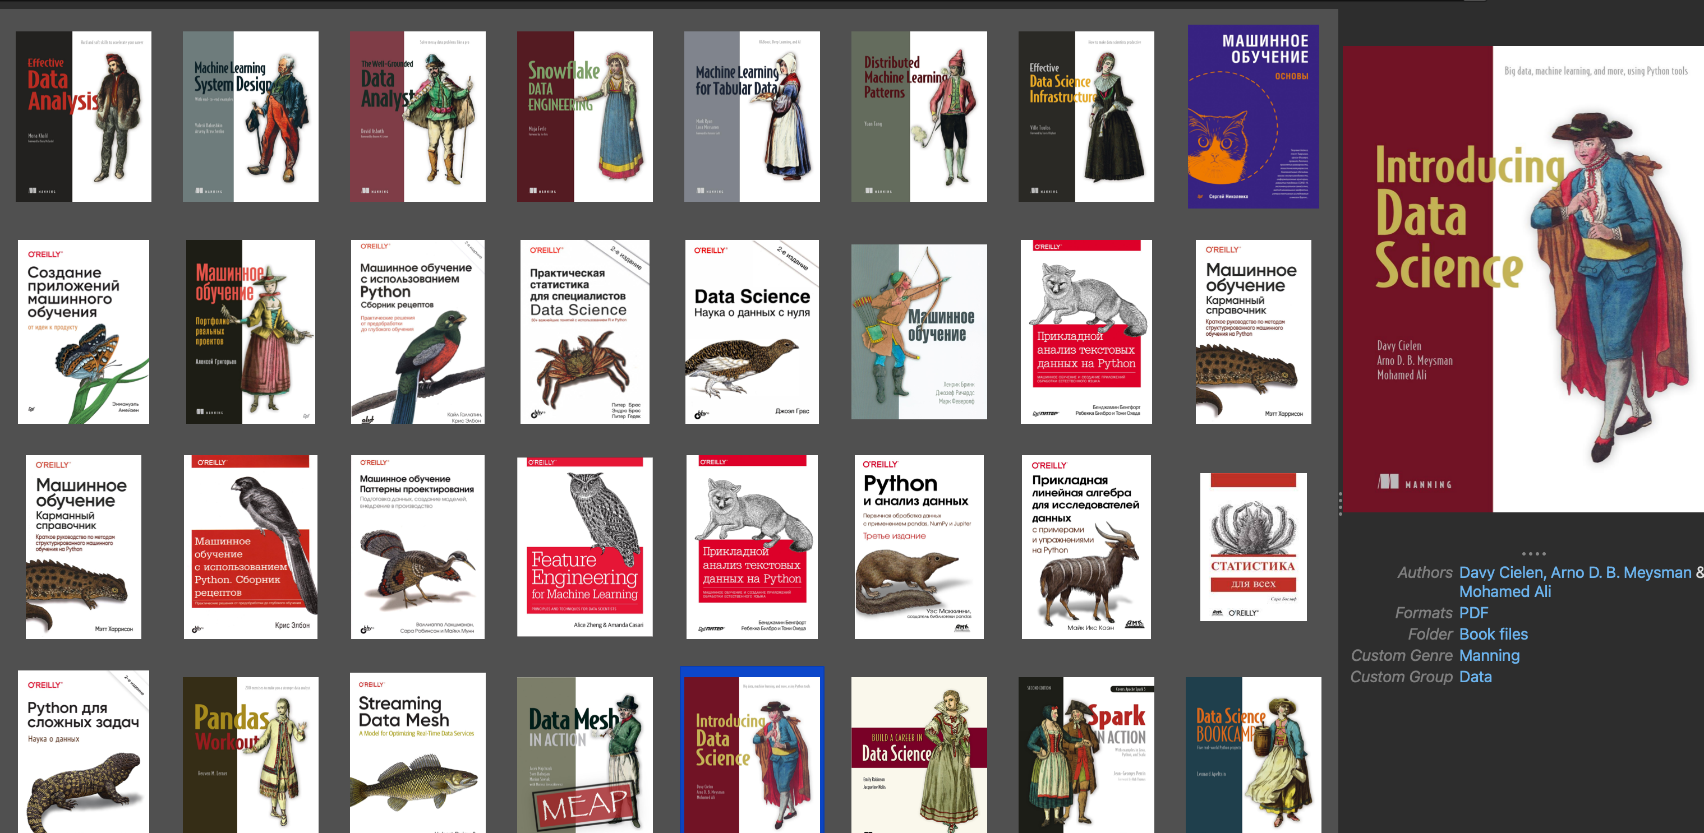
Task: Open the PDF format link
Action: 1474,613
